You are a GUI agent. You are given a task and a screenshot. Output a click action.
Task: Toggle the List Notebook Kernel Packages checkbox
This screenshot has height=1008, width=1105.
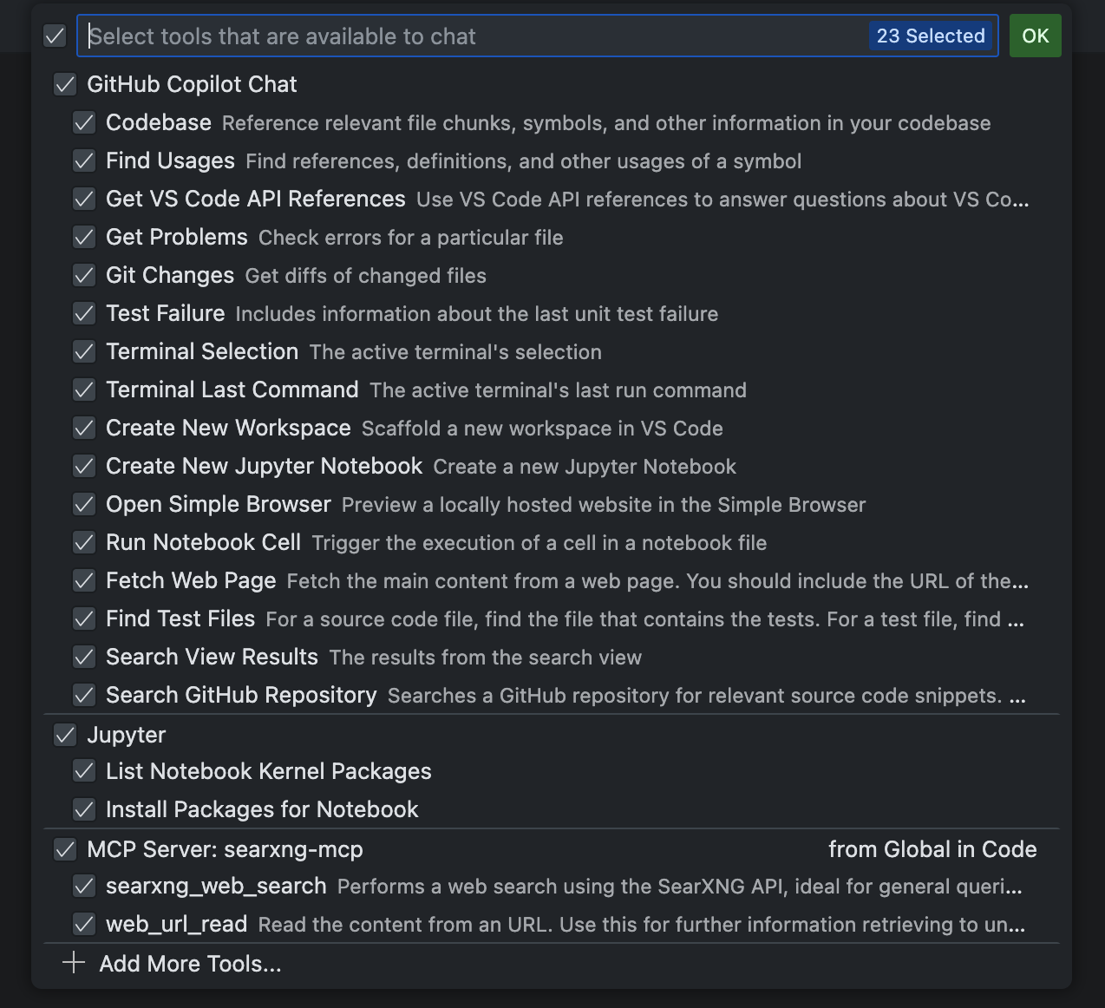pos(84,772)
